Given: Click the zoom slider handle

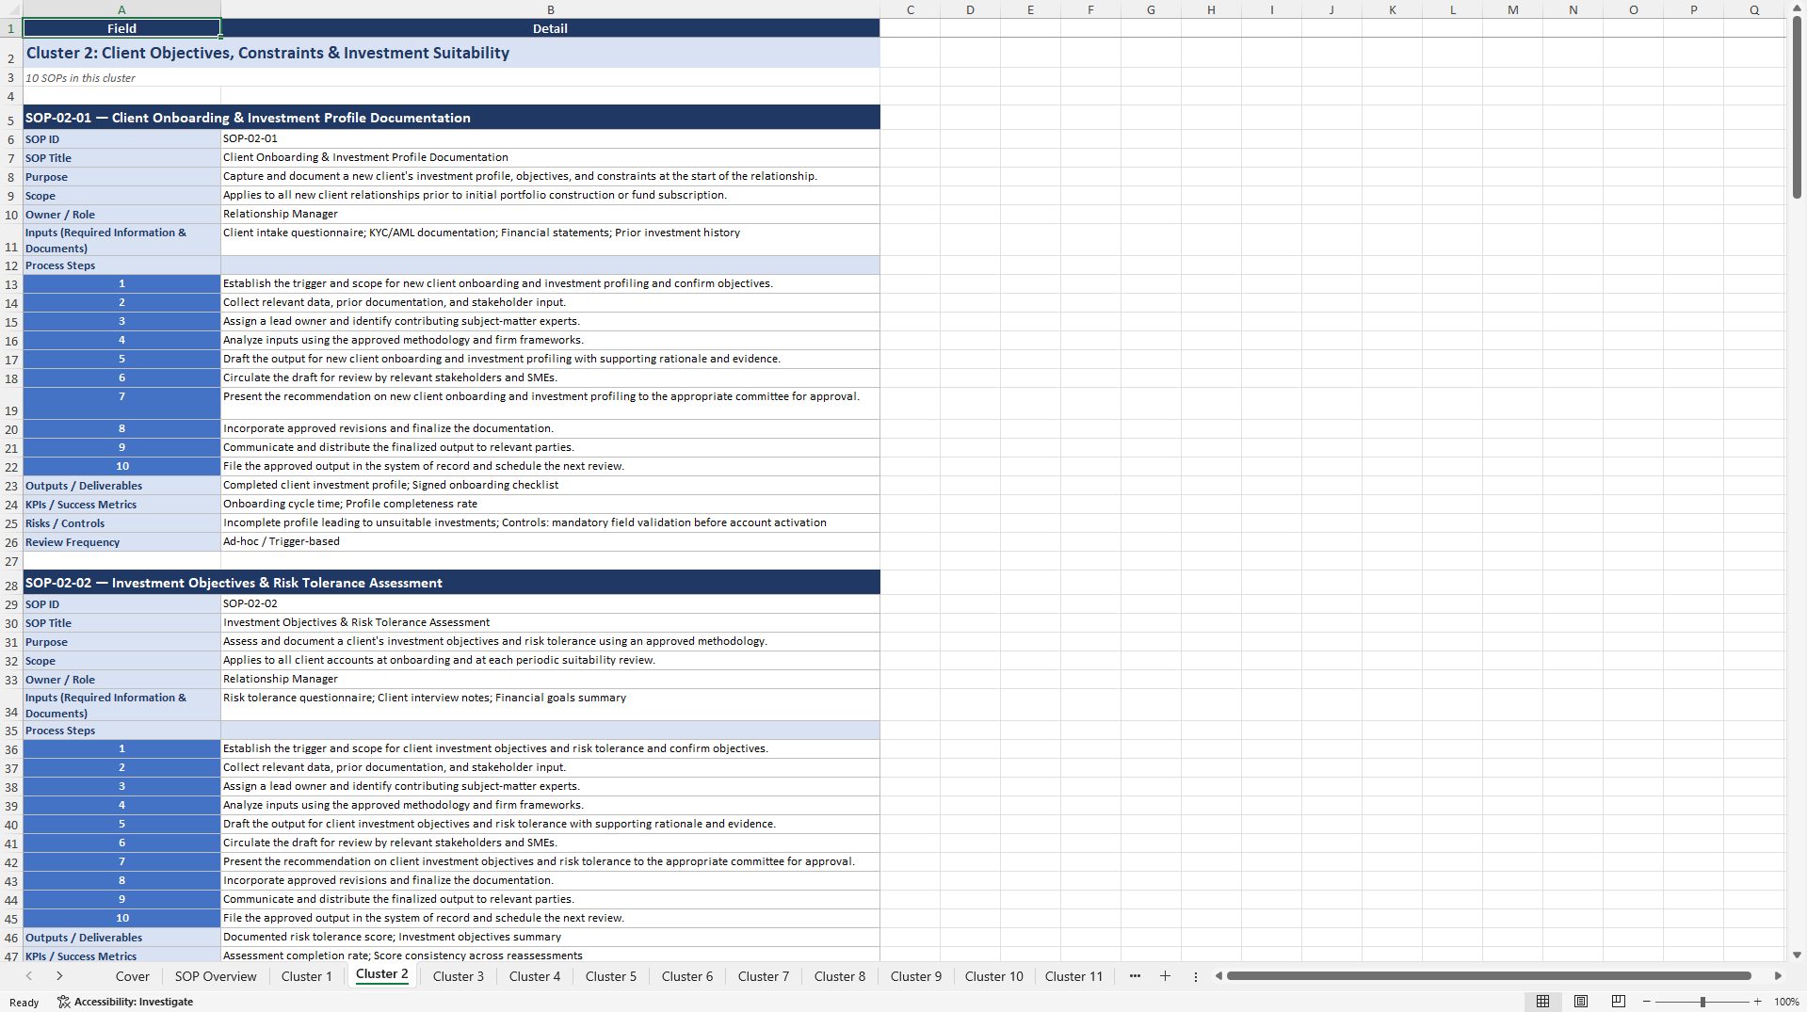Looking at the screenshot, I should (1702, 1002).
